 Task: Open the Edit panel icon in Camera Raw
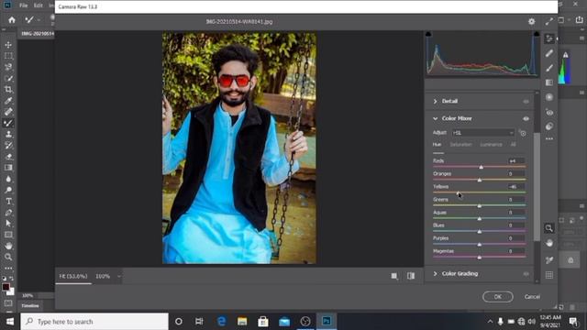(x=549, y=38)
